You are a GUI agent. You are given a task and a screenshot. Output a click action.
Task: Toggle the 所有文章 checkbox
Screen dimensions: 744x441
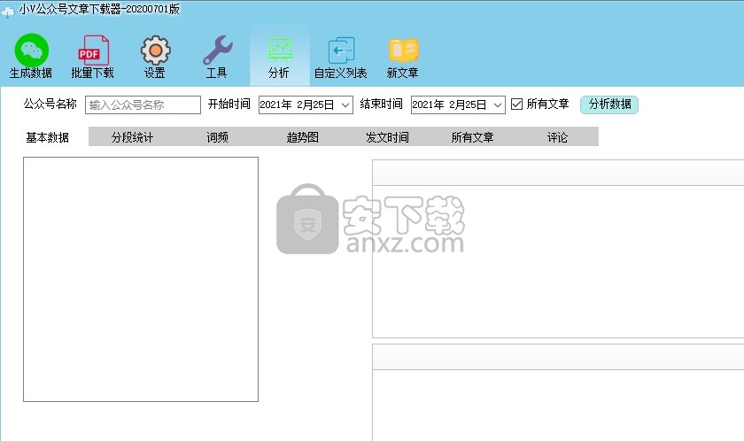click(x=516, y=104)
